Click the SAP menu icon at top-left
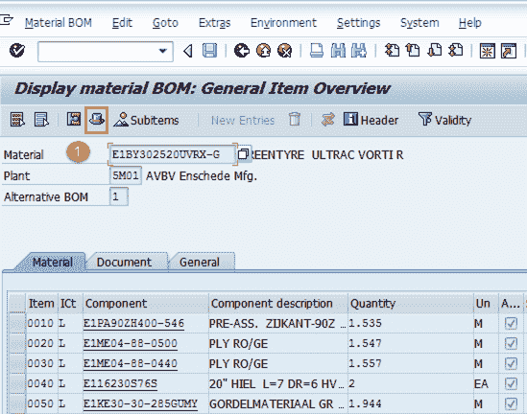The width and height of the screenshot is (527, 414). point(6,20)
